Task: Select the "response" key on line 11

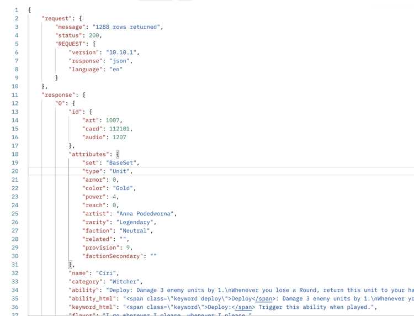Action: pyautogui.click(x=60, y=95)
